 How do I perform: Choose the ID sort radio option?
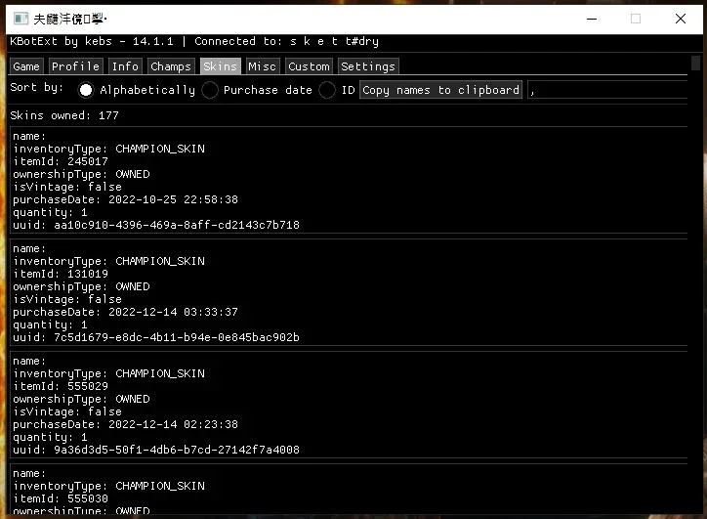[x=327, y=90]
